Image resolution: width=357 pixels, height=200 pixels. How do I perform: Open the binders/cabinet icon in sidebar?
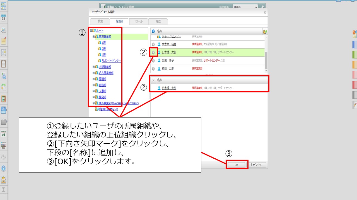(4, 99)
